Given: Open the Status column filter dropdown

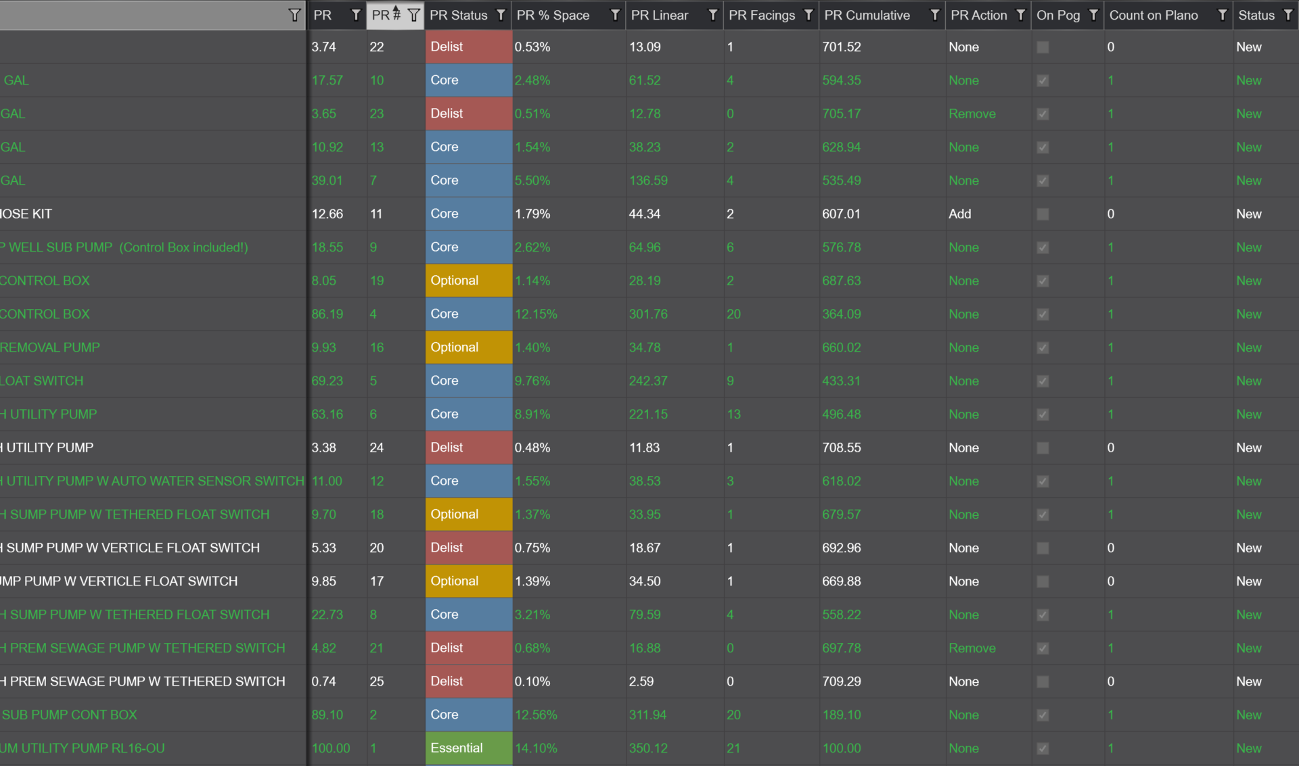Looking at the screenshot, I should 1287,15.
